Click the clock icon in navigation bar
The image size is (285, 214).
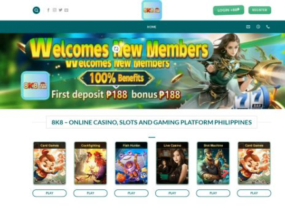[258, 27]
